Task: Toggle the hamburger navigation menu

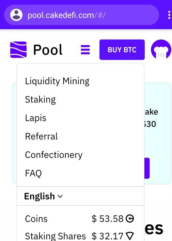Action: [x=85, y=49]
